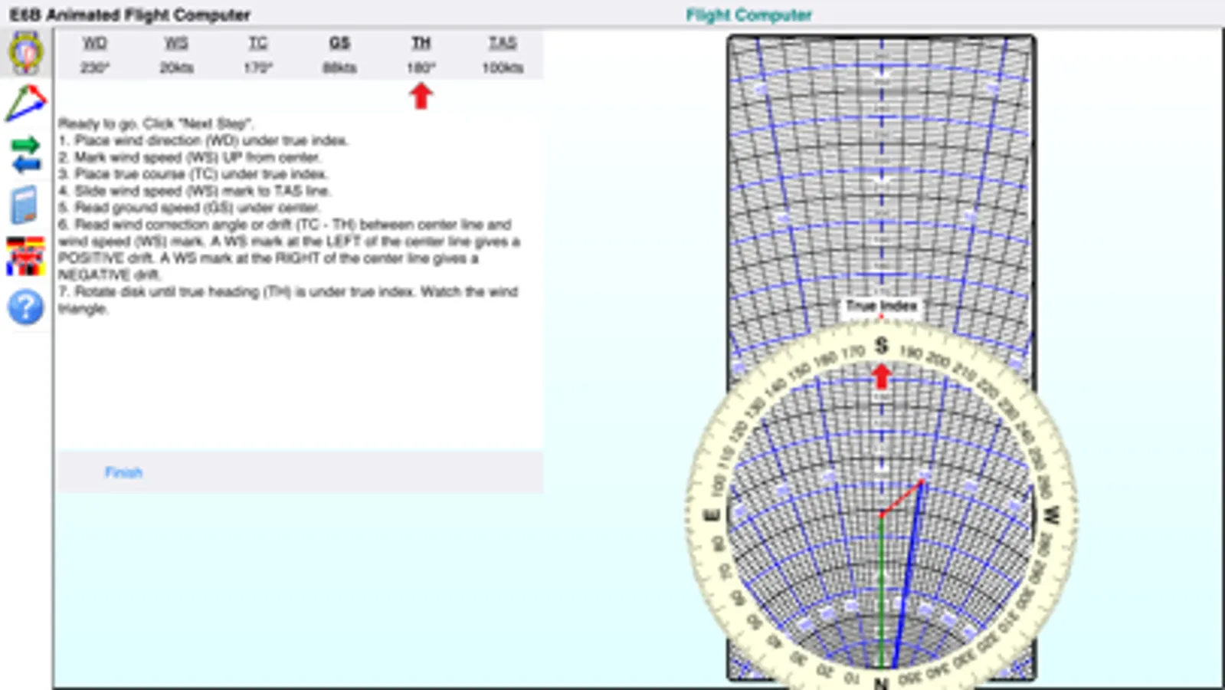The image size is (1225, 690).
Task: Click step 5 'Read ground speed' text
Action: coord(189,208)
